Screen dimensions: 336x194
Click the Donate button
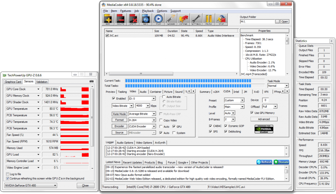point(281,162)
